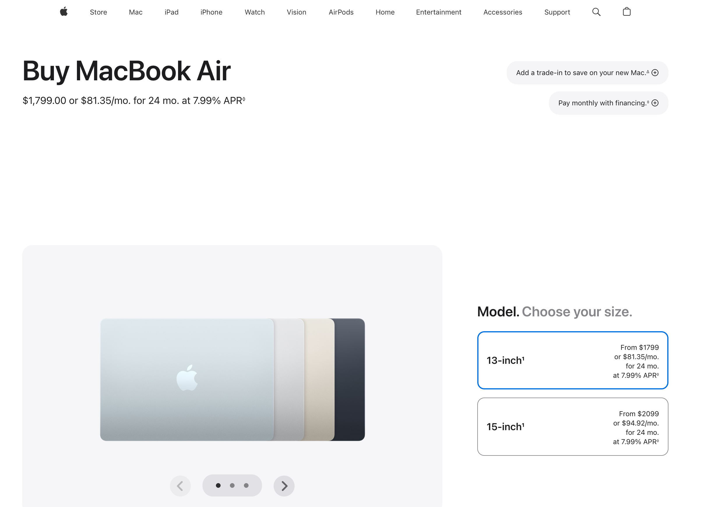This screenshot has width=704, height=507.
Task: Open the Accessories menu
Action: coord(503,12)
